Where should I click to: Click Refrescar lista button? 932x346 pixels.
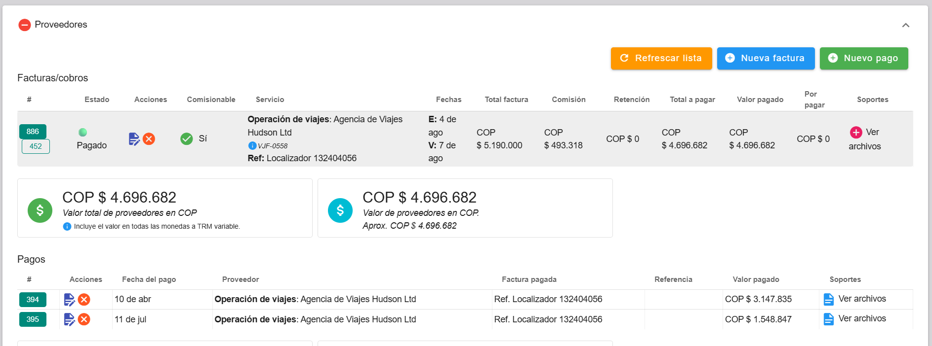661,58
